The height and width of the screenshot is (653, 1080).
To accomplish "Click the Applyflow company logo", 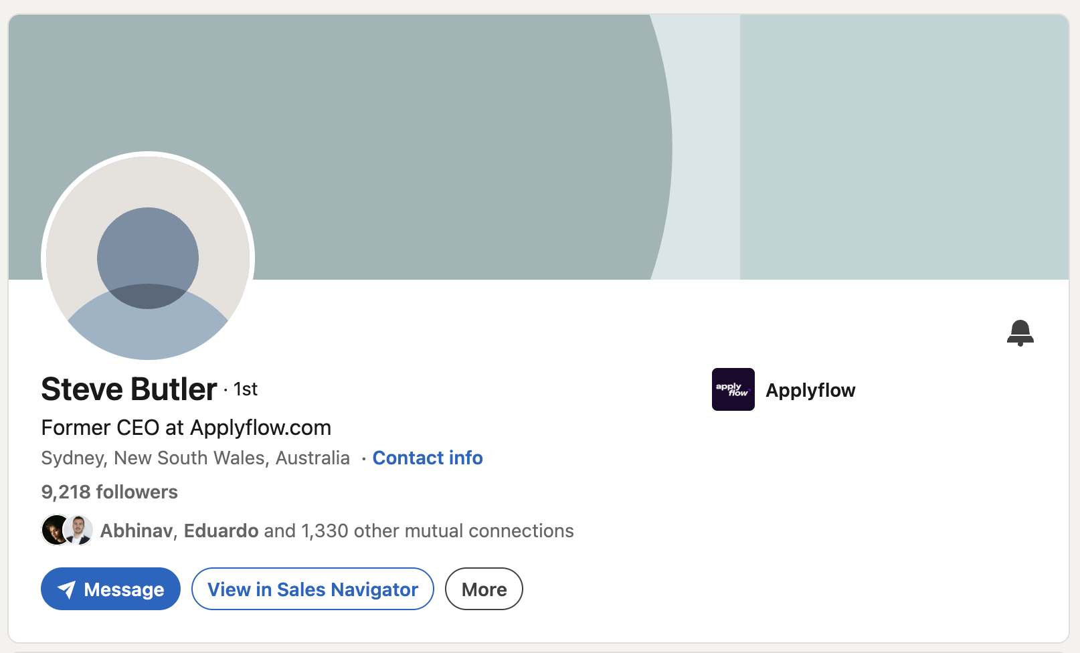I will (733, 389).
